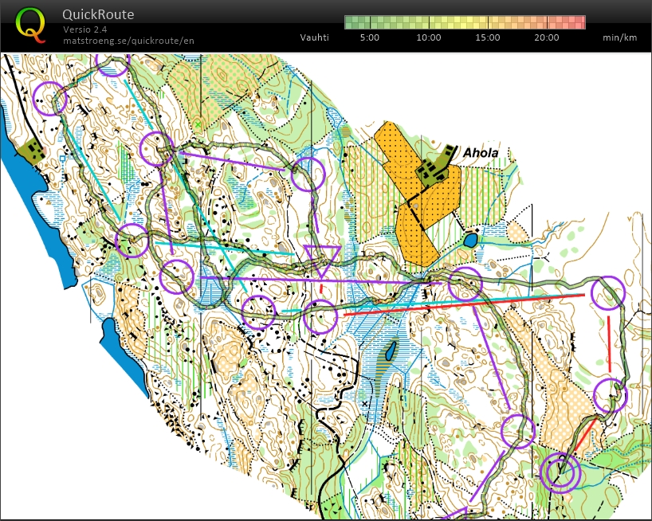This screenshot has width=652, height=521.
Task: Click the green X symbol on the map
Action: tap(198, 124)
